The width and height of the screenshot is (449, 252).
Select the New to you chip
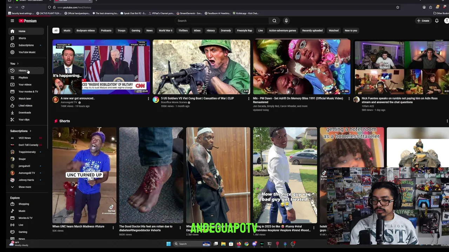(x=351, y=30)
